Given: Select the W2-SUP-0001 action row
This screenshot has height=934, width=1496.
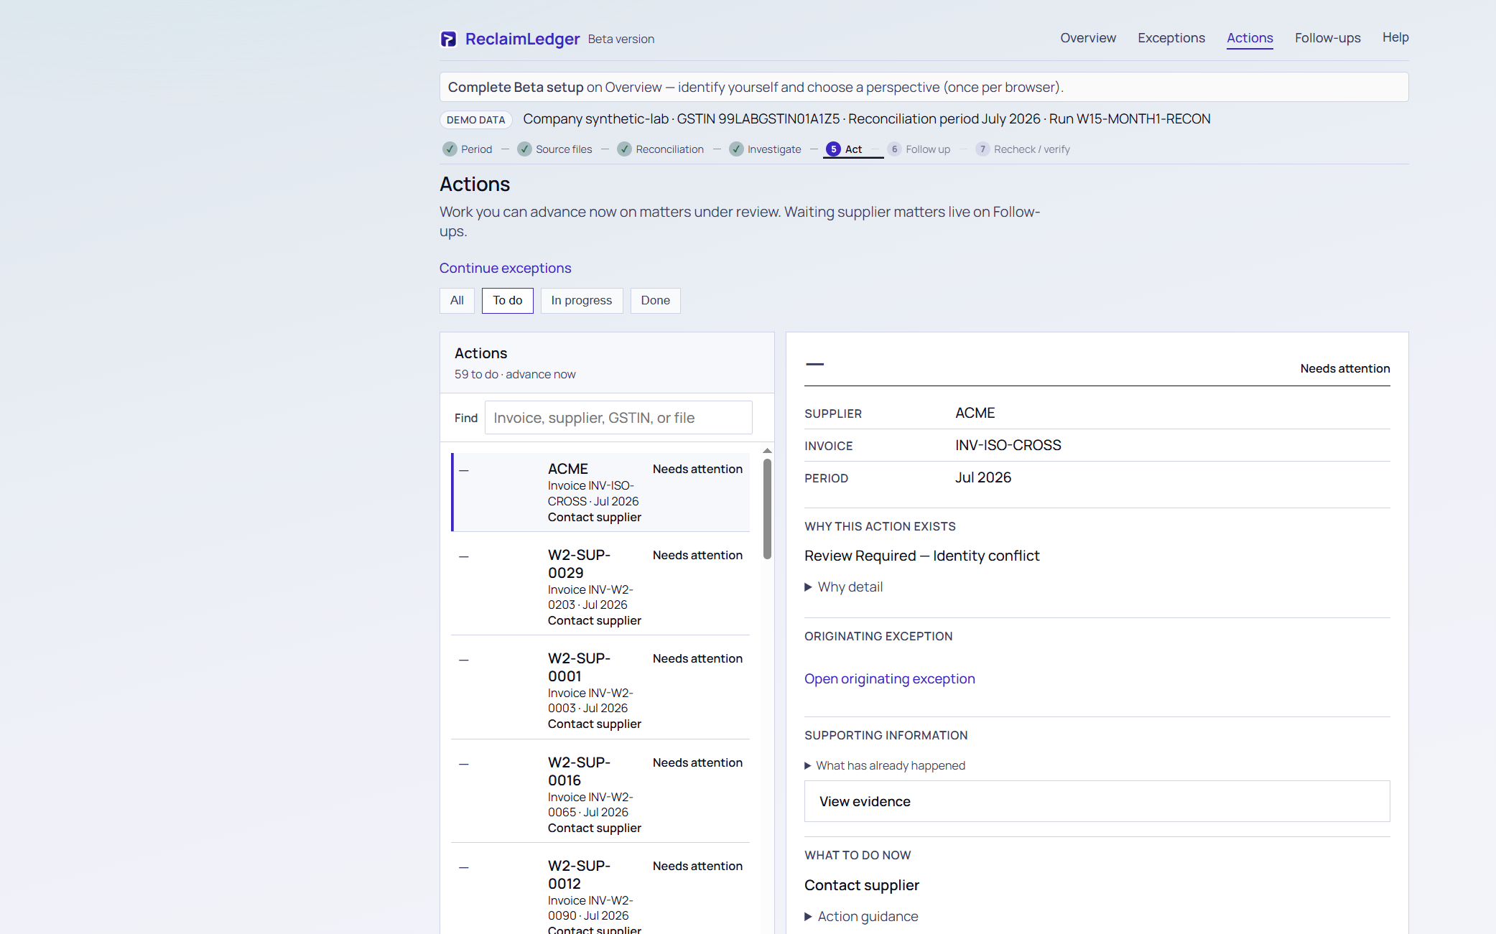Looking at the screenshot, I should (600, 691).
